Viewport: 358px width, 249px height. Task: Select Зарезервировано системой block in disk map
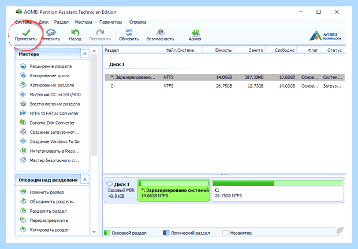(x=174, y=190)
